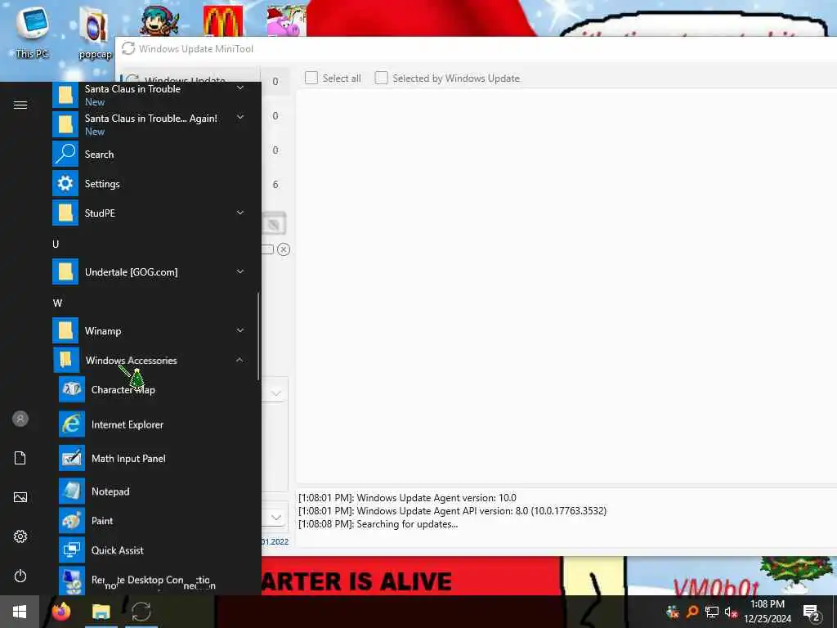The image size is (837, 628).
Task: Click the Windows Start button
Action: 20,612
